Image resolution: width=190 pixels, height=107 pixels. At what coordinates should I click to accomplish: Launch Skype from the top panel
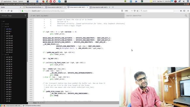pos(59,1)
